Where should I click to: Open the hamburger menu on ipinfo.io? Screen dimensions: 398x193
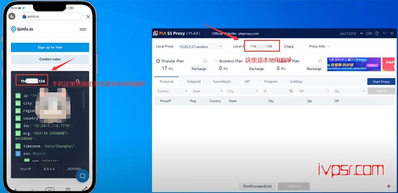tap(83, 29)
